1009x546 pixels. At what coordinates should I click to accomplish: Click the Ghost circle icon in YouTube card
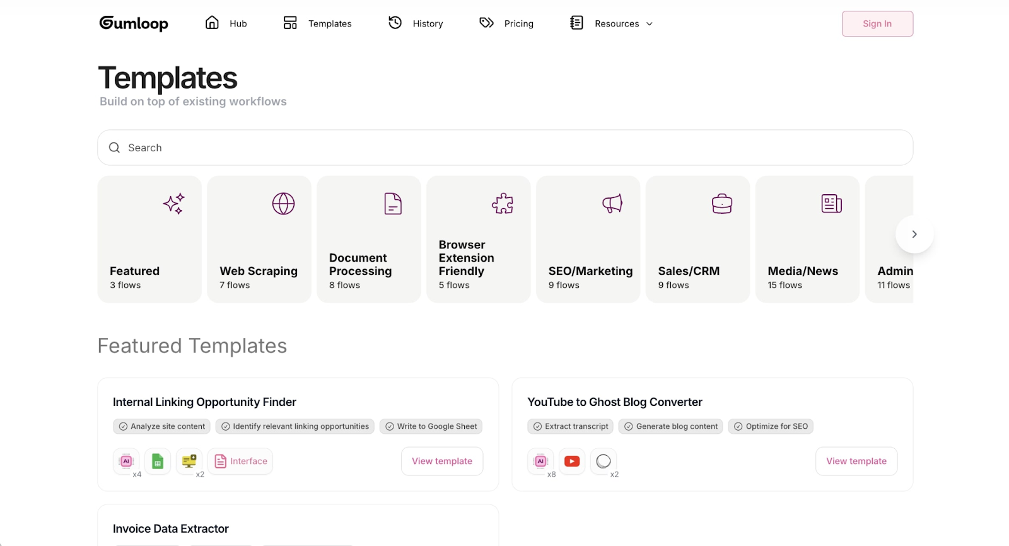[604, 462]
